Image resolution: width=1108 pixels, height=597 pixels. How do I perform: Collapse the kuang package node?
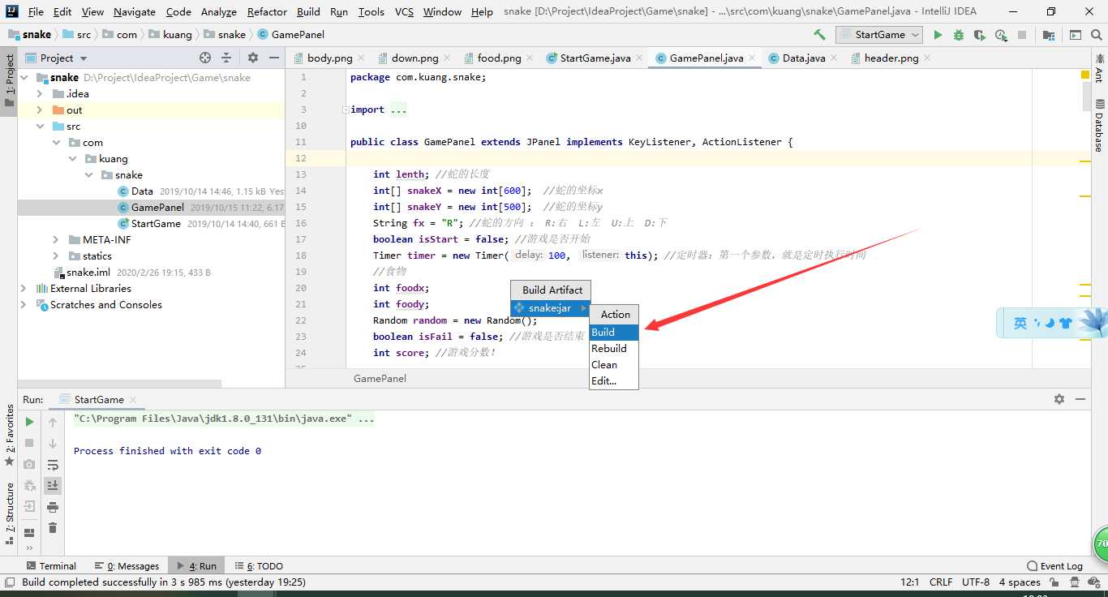(72, 159)
